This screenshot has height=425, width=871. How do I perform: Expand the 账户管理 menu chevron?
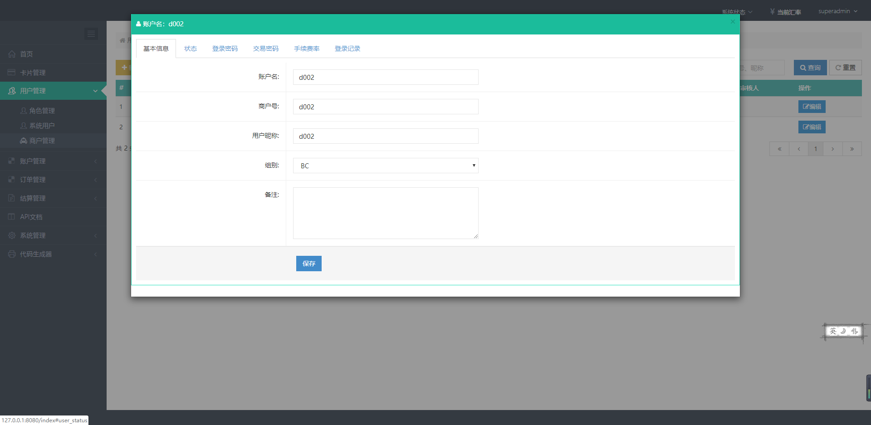click(x=95, y=161)
